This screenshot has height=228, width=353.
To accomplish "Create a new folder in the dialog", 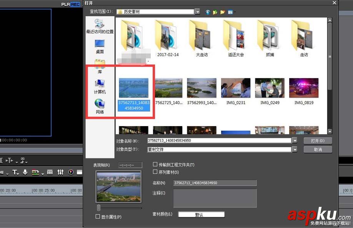I will point(222,12).
